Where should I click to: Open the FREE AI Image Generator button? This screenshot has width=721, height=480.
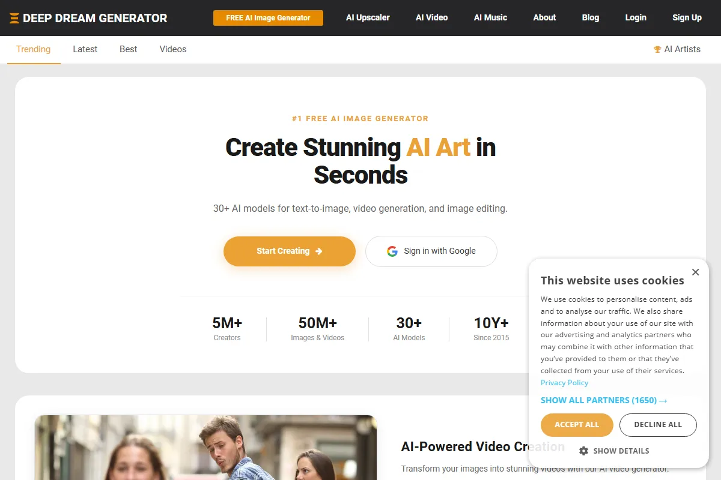pyautogui.click(x=268, y=18)
